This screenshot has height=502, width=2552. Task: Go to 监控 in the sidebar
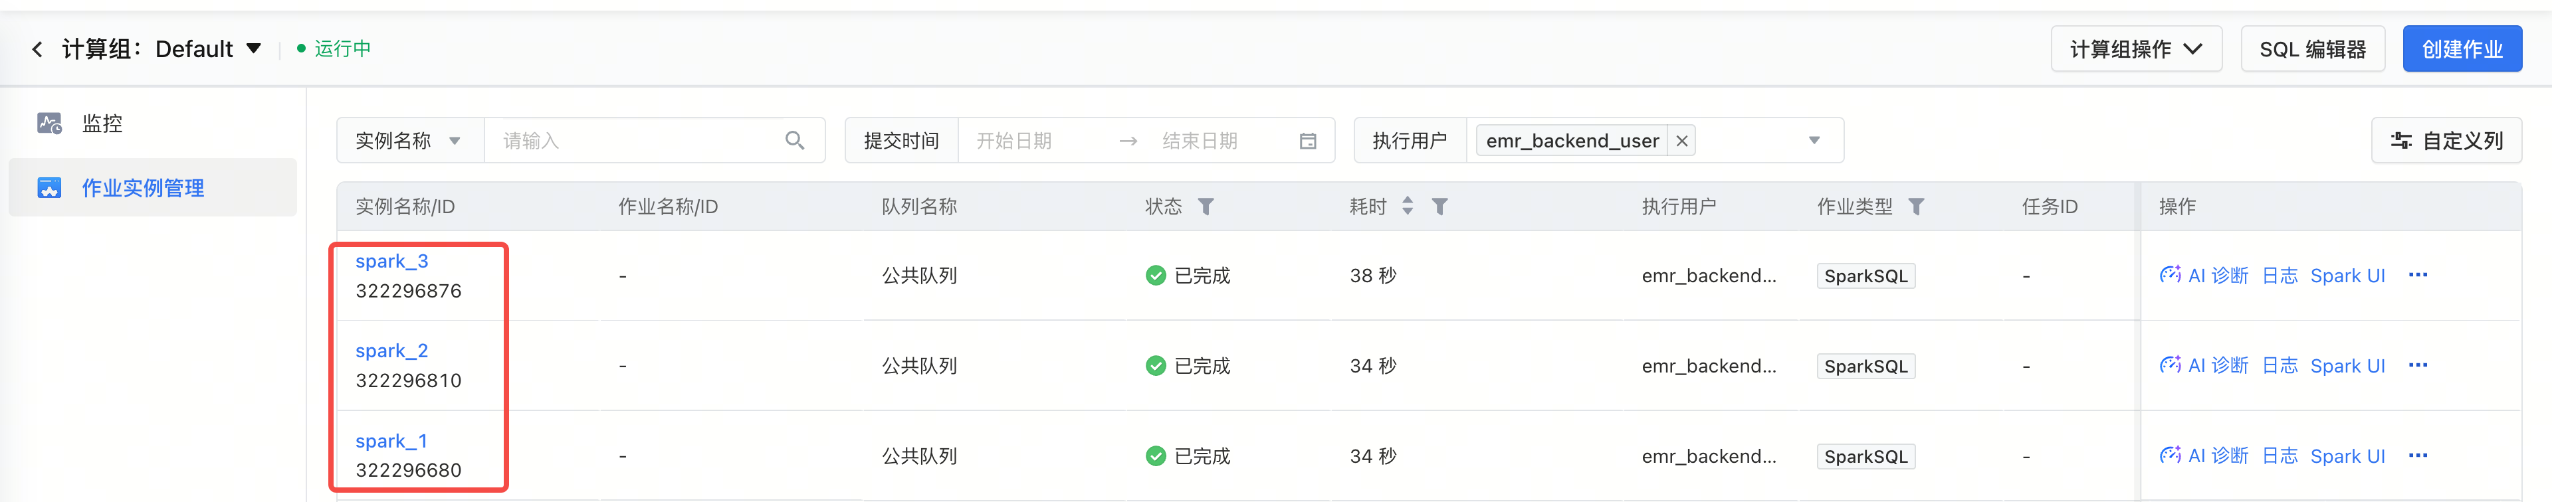click(102, 124)
